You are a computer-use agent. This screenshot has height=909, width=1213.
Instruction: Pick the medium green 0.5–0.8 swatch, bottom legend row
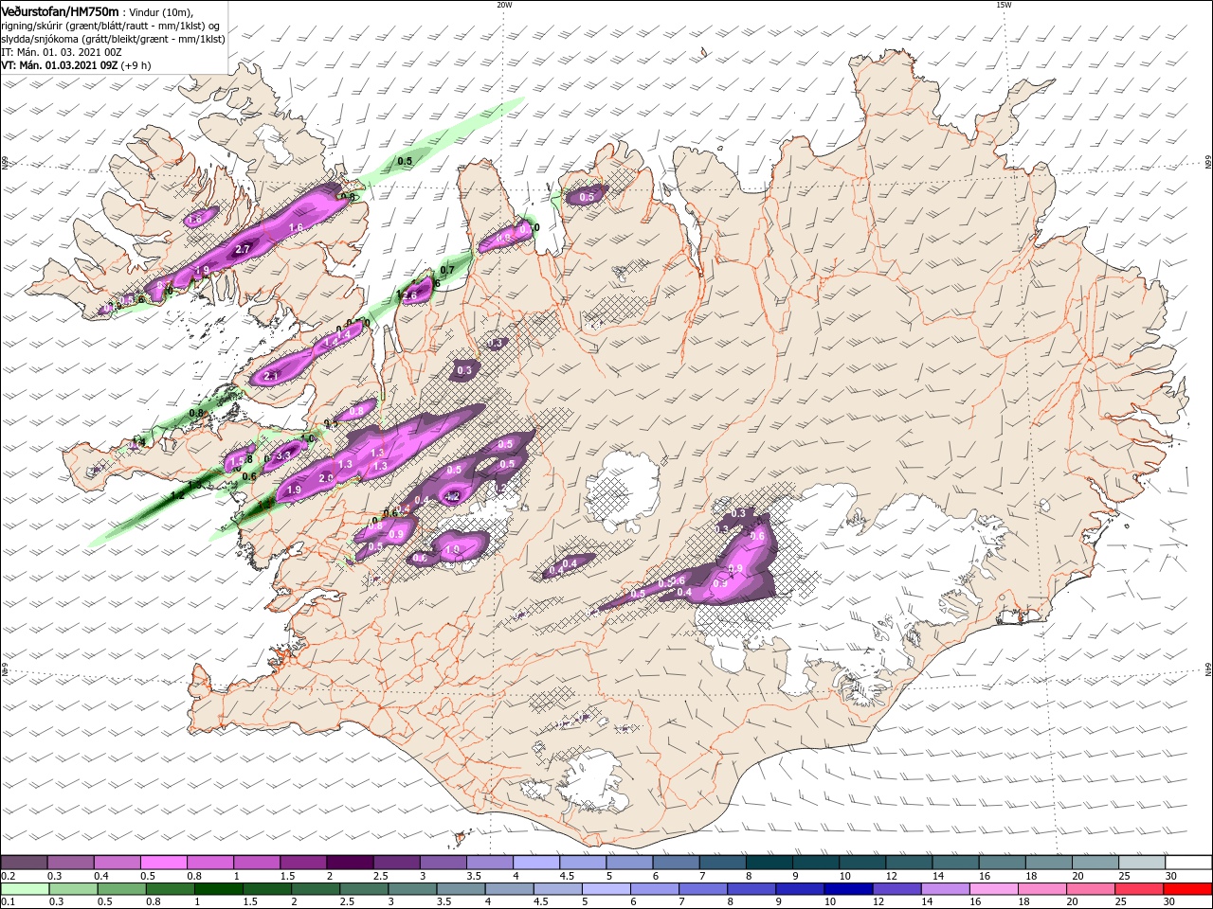point(122,889)
